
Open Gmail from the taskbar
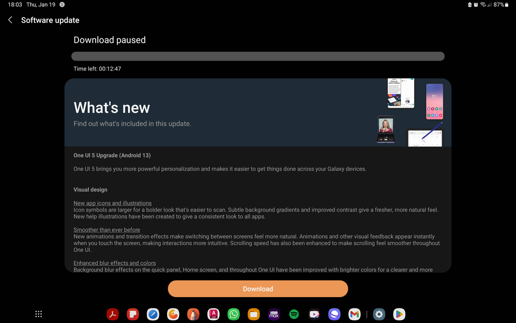(x=354, y=314)
